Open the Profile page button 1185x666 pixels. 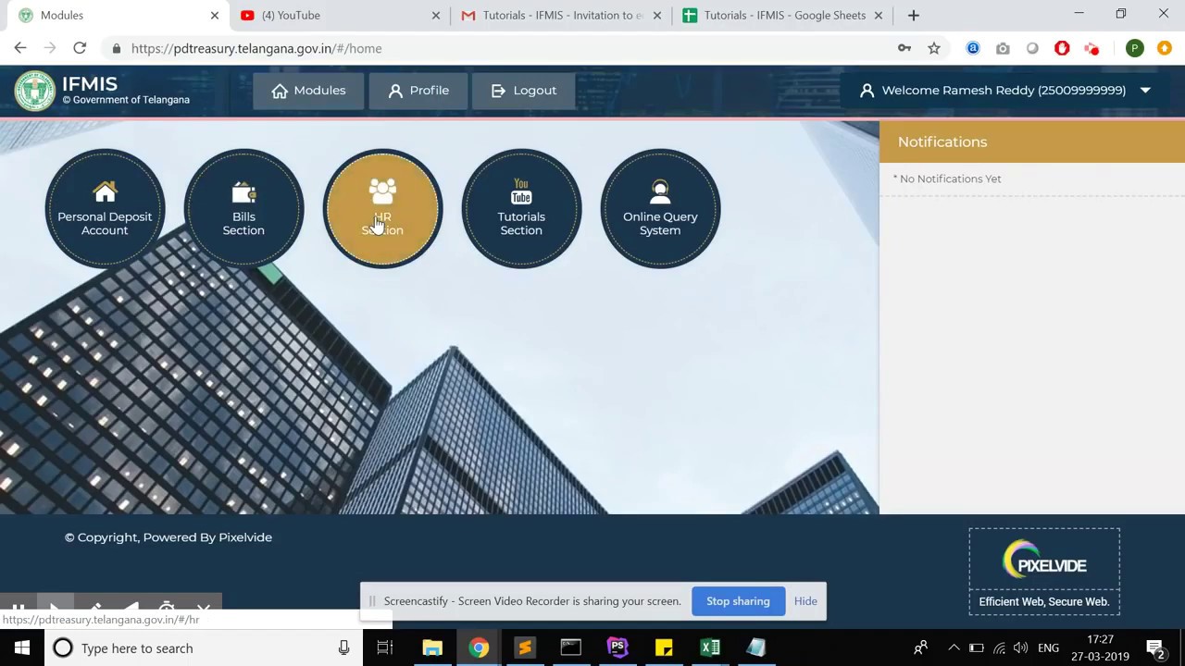[x=418, y=91]
